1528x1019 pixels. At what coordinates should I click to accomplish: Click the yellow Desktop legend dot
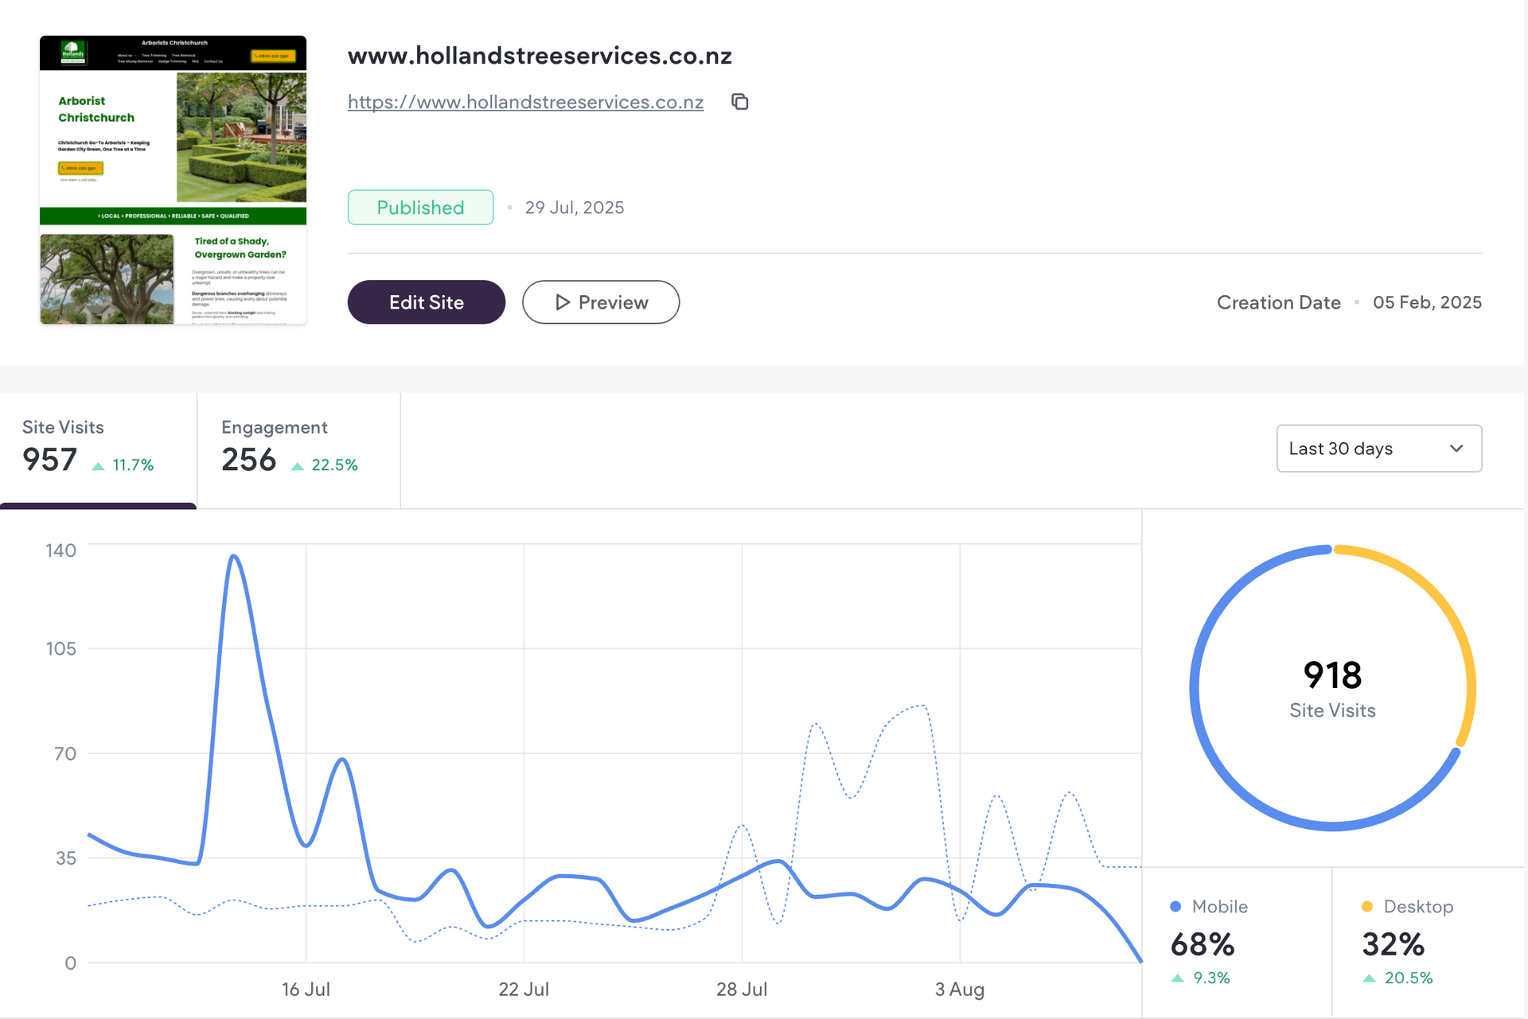pyautogui.click(x=1367, y=906)
